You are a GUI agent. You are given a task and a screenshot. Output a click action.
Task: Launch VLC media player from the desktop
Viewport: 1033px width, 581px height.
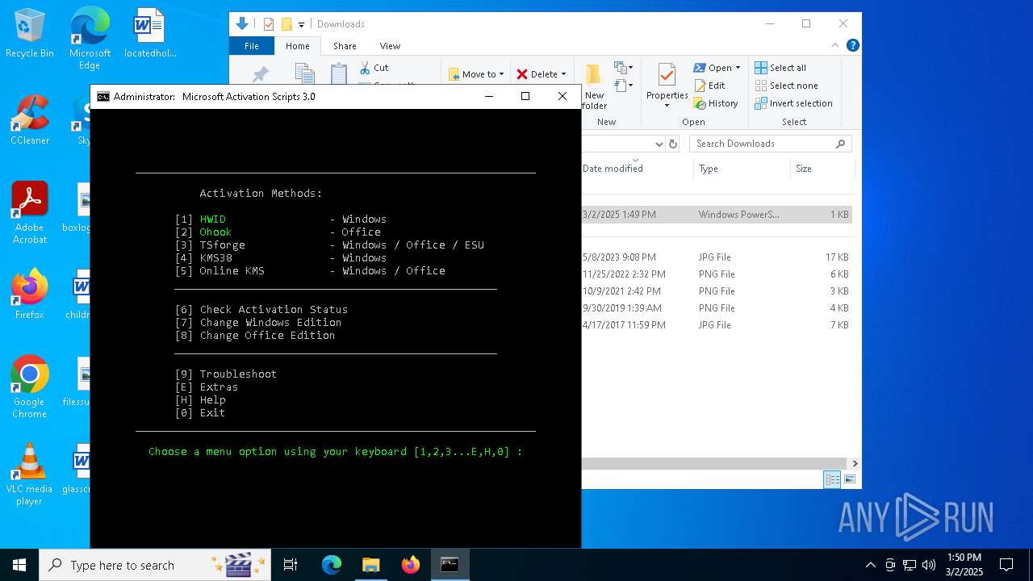[29, 474]
